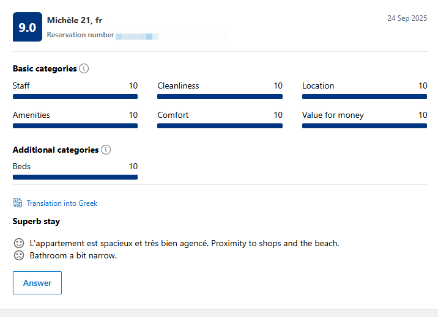Click the Beds category label
This screenshot has width=438, height=317.
coord(21,166)
